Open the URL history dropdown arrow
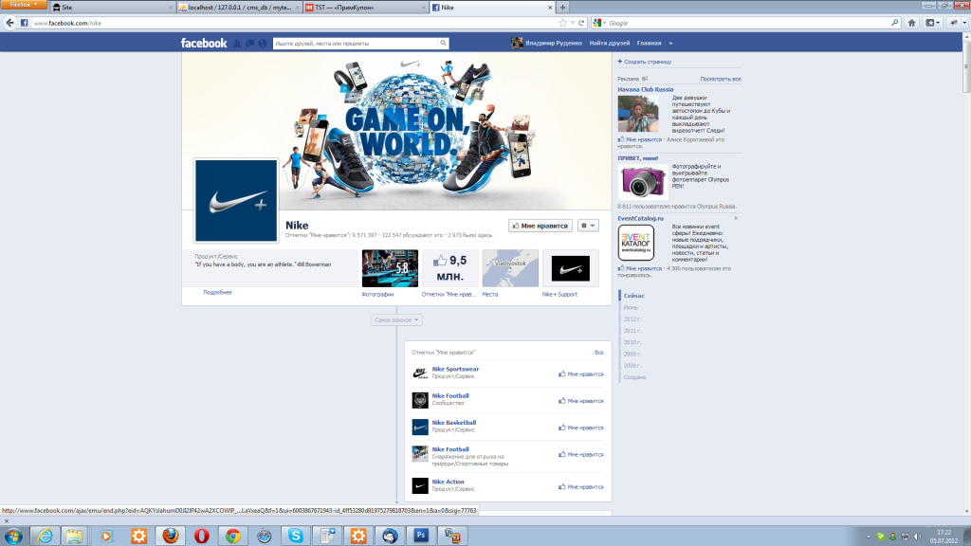This screenshot has width=971, height=546. click(572, 23)
